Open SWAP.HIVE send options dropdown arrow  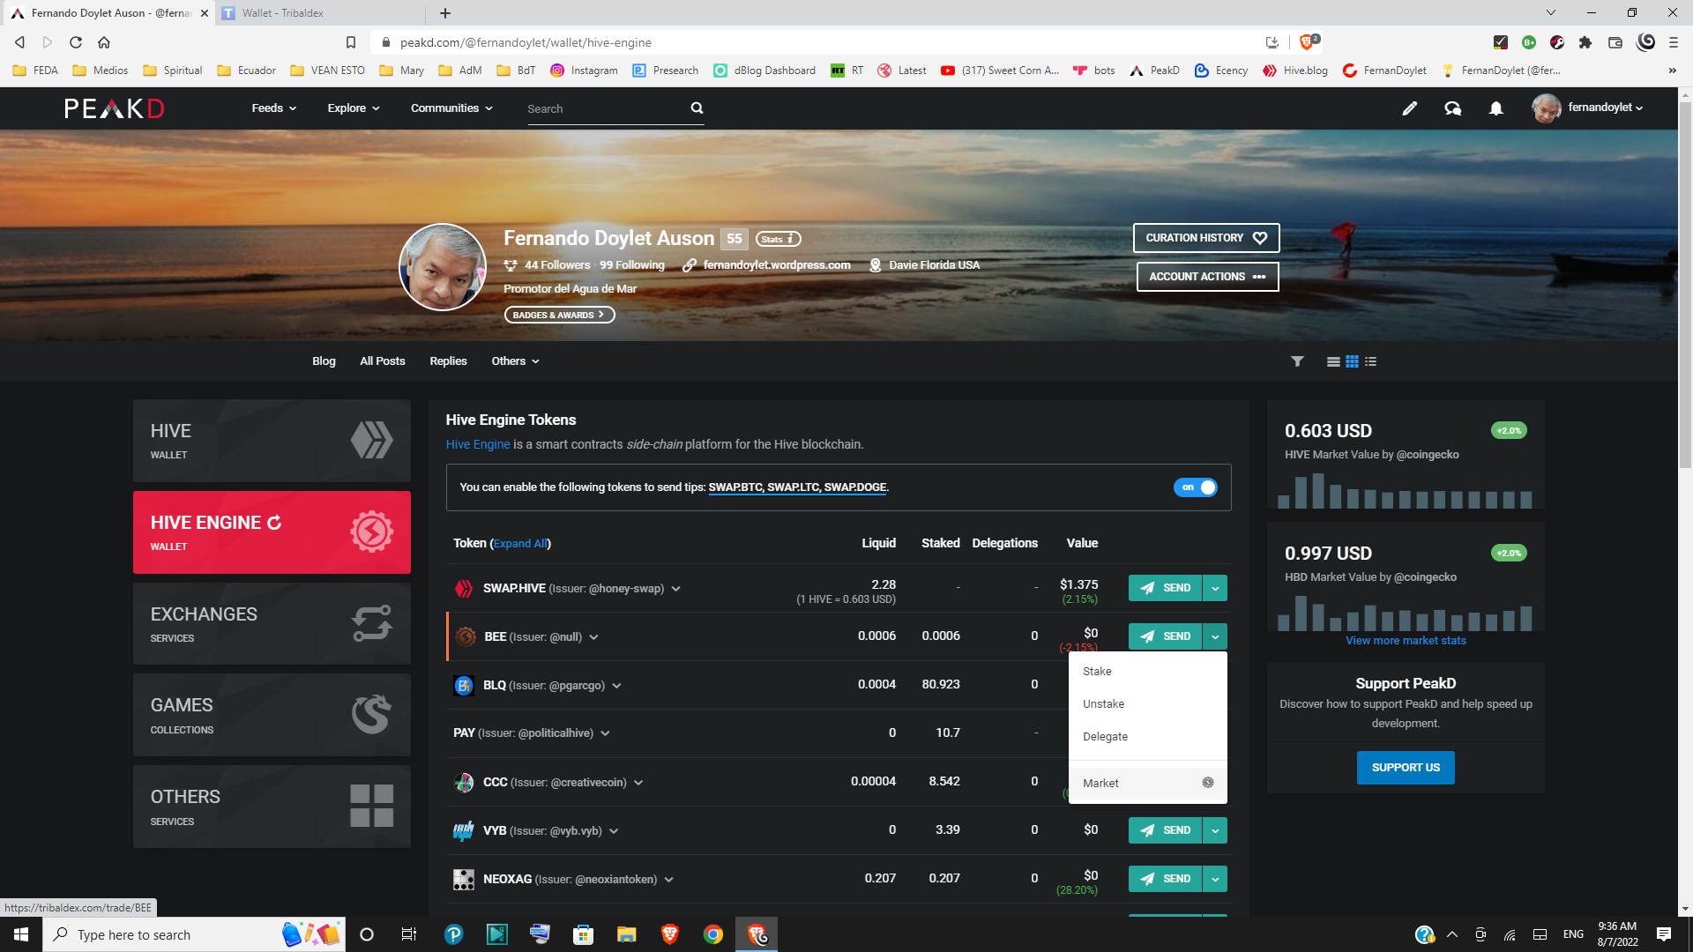pos(1215,588)
